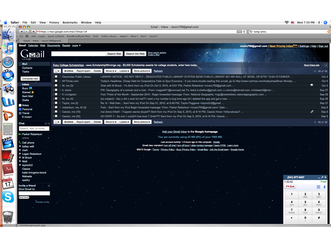Open the top Labels dropdown
Viewport: 331px width, 248px height.
(124, 71)
